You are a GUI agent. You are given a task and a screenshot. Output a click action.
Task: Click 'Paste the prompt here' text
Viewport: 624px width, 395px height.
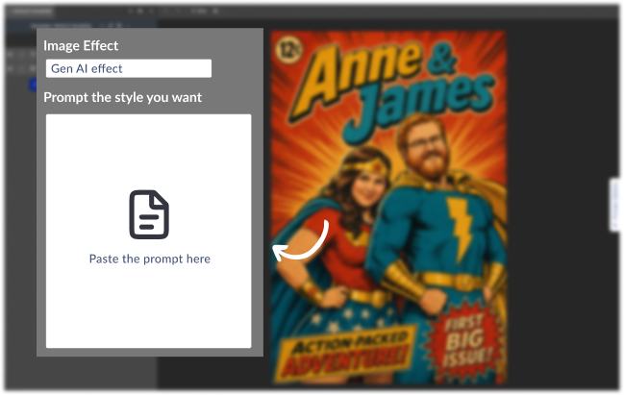pyautogui.click(x=150, y=259)
